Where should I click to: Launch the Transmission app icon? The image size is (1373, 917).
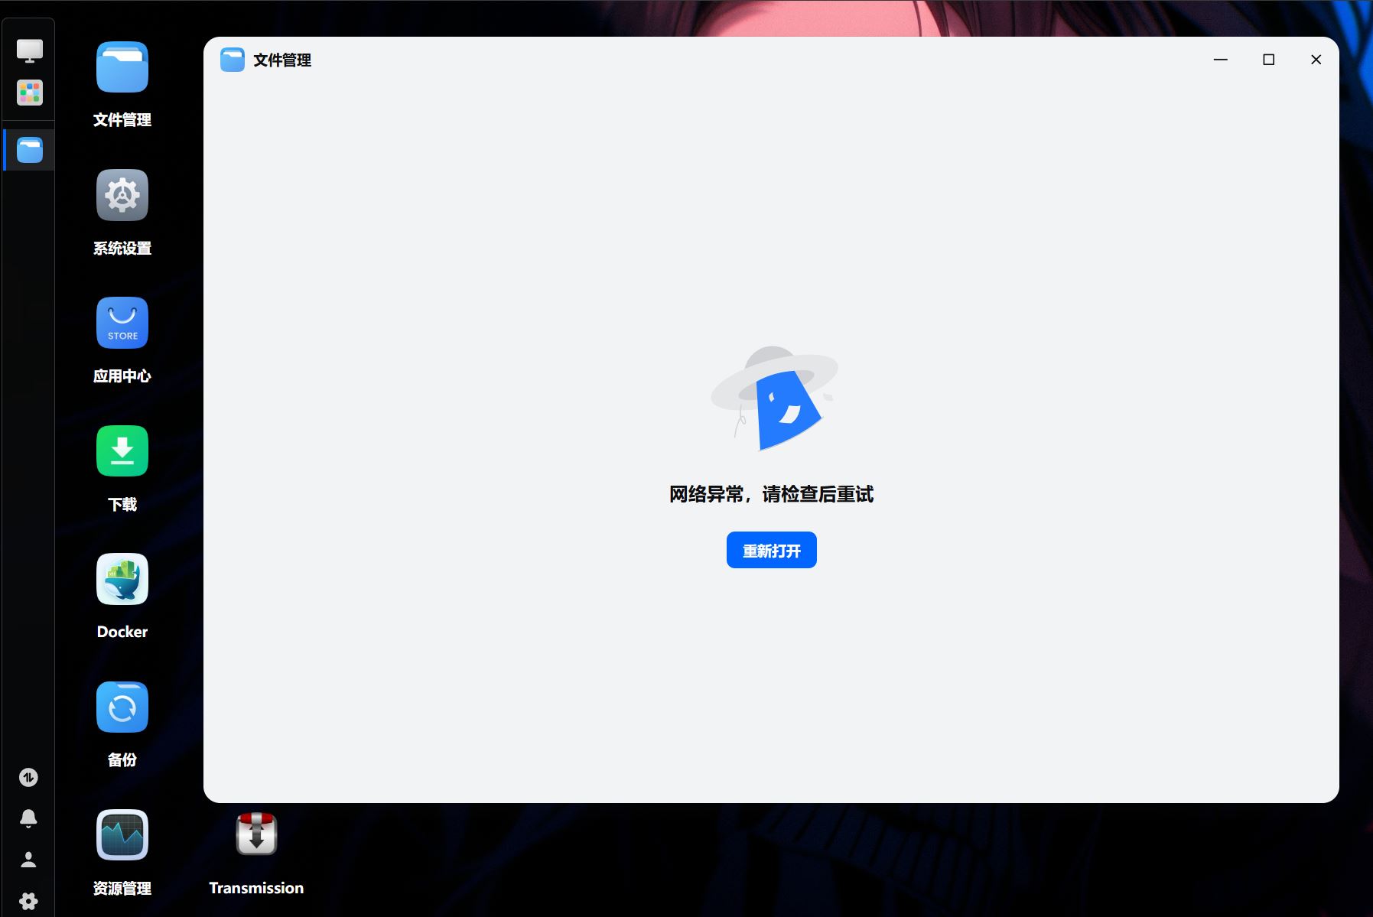(x=256, y=834)
